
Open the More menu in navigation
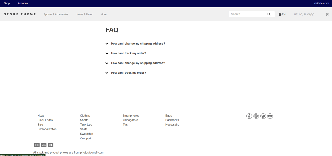click(103, 14)
